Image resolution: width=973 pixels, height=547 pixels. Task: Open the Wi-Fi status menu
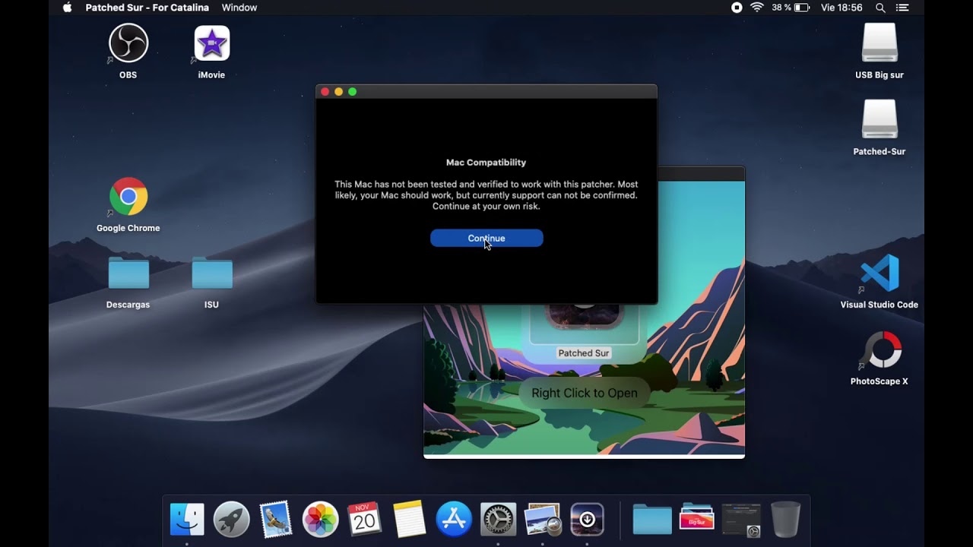pyautogui.click(x=756, y=8)
